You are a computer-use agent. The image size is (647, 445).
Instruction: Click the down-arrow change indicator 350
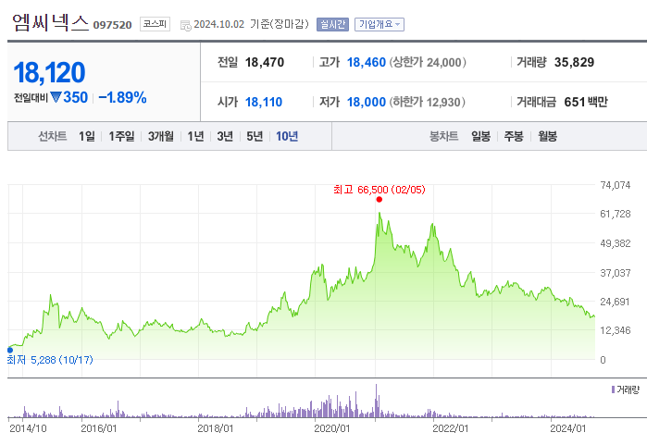[68, 98]
